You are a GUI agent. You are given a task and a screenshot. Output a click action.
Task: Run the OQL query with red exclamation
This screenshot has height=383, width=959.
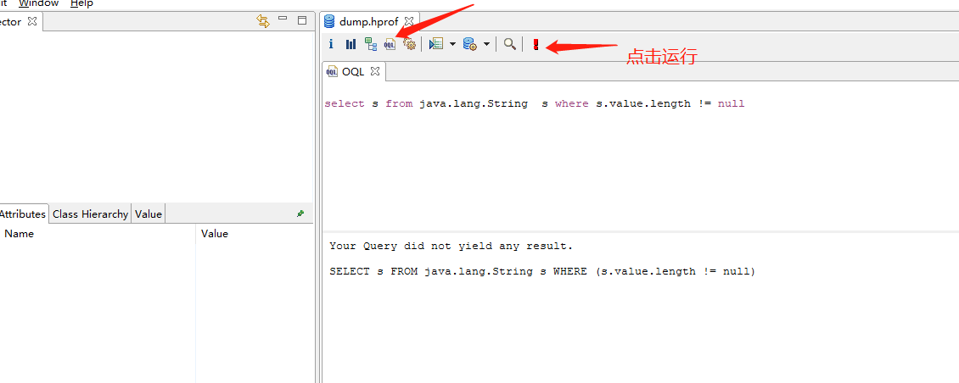point(536,44)
